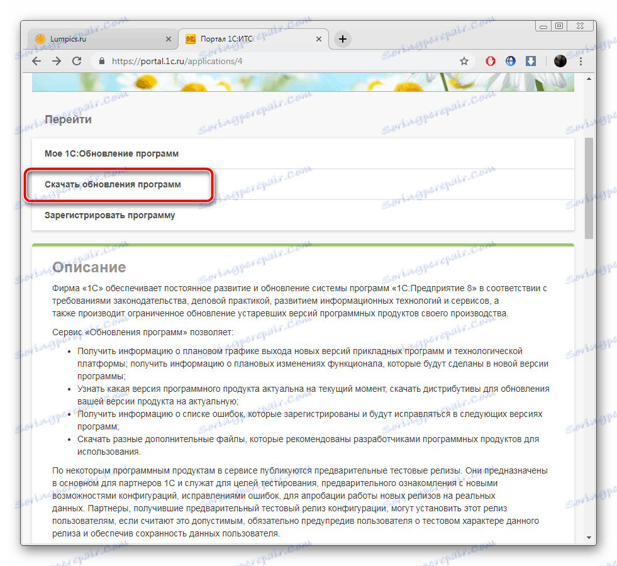Viewport: 617px width, 566px height.
Task: Open the red Opera extension icon
Action: pos(491,61)
